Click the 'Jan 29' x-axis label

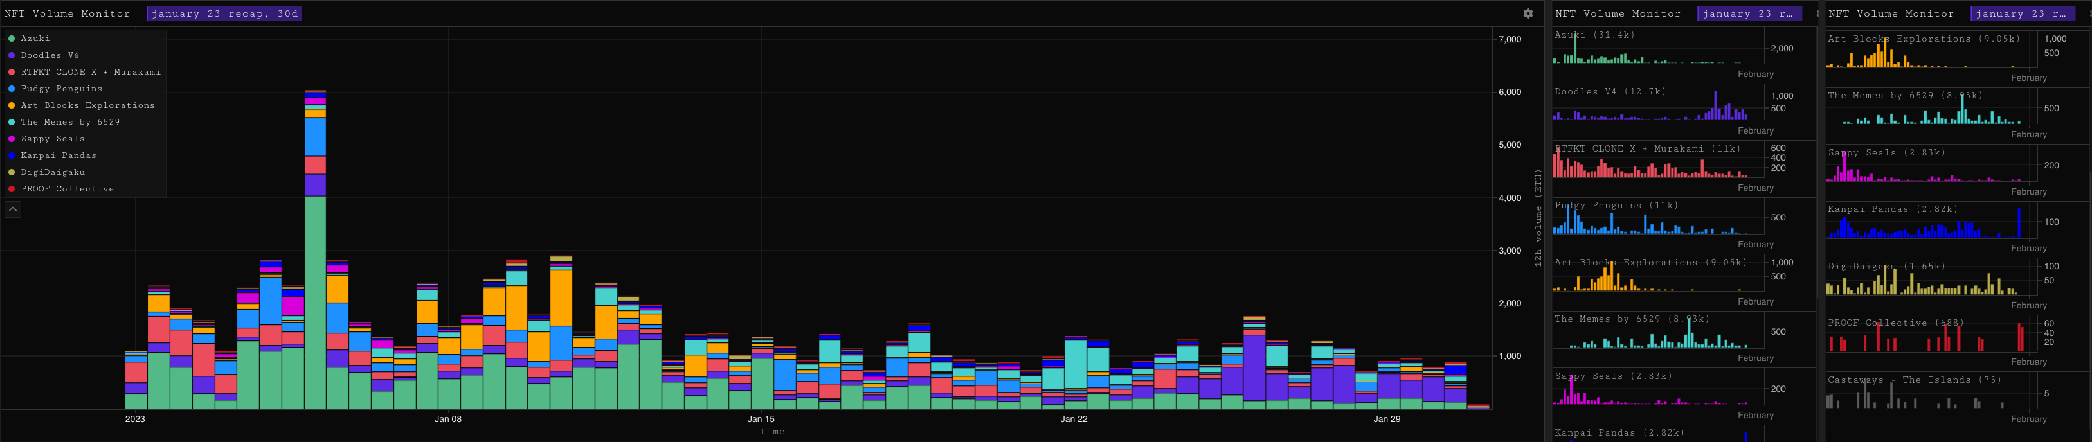(x=1386, y=420)
